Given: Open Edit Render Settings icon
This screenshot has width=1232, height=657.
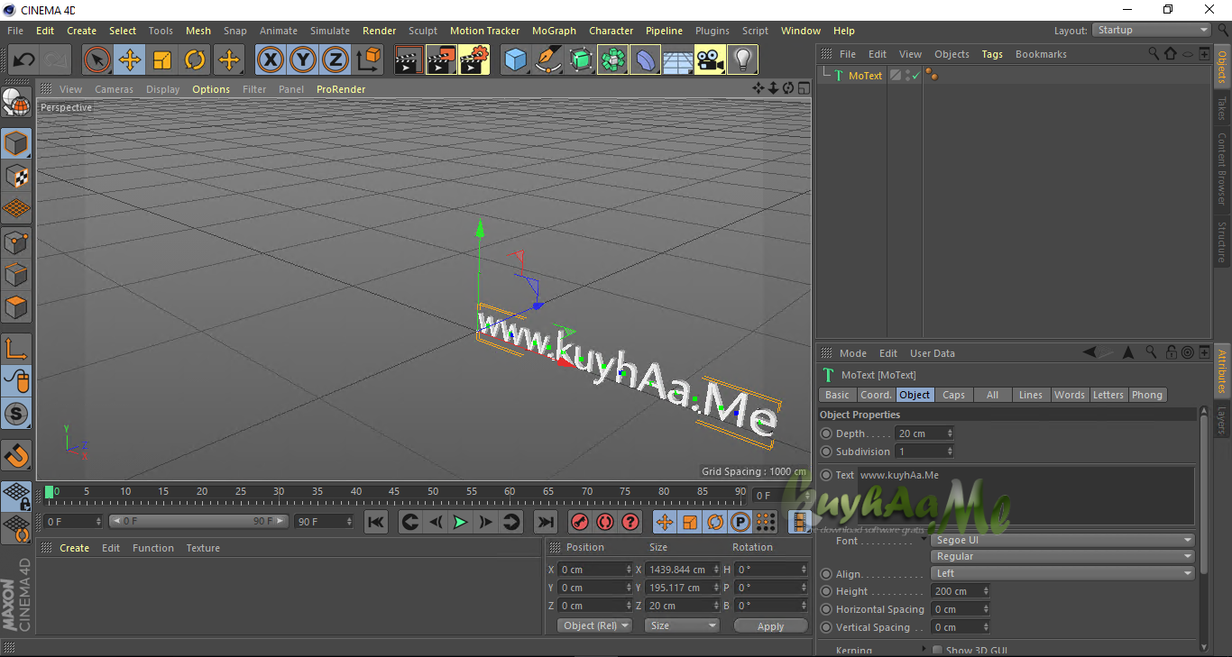Looking at the screenshot, I should (x=474, y=60).
